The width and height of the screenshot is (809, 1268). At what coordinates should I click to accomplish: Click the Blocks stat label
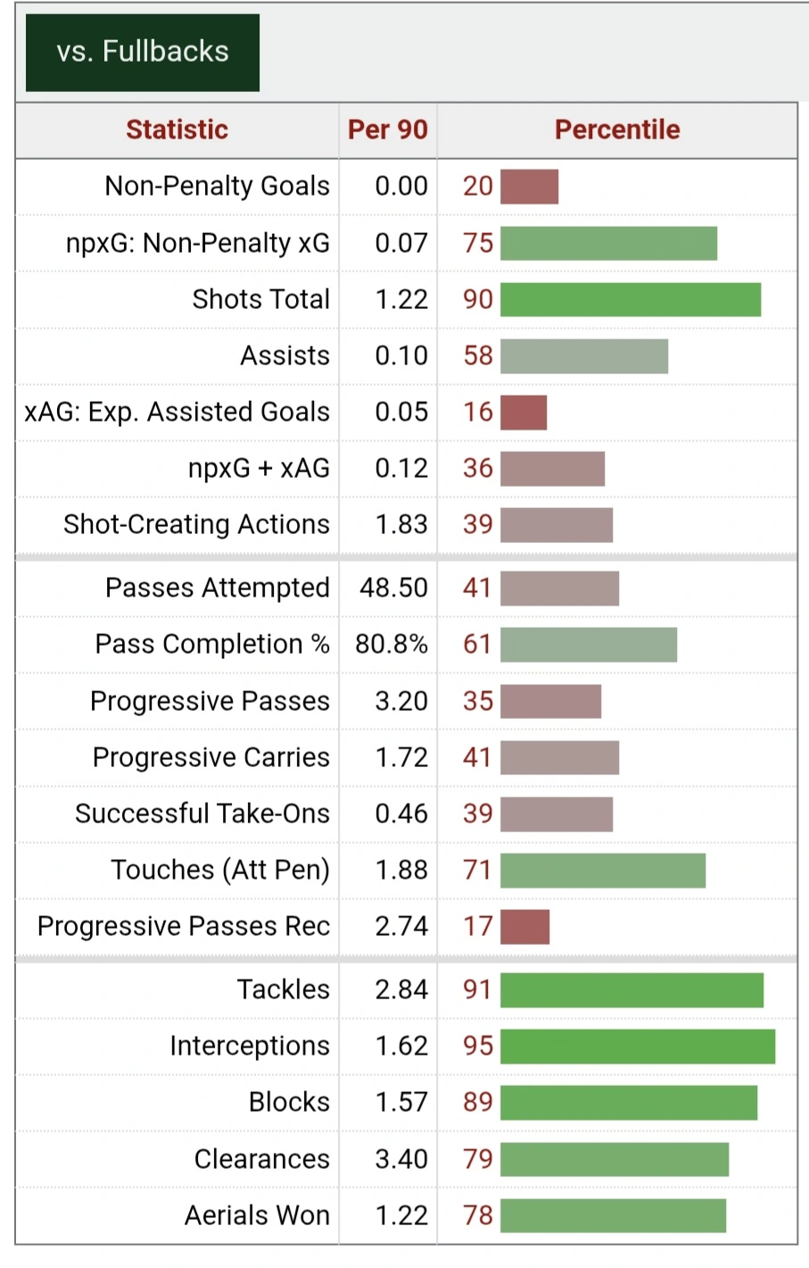coord(289,1102)
